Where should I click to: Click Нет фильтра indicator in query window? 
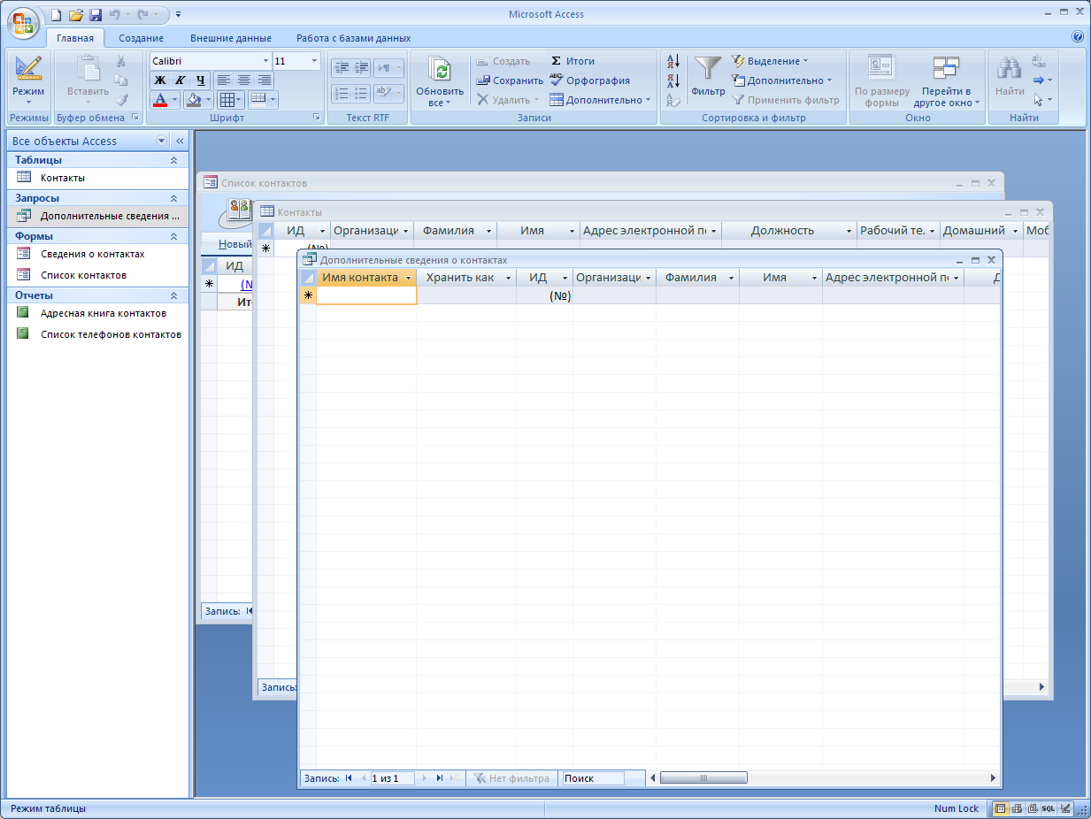[511, 778]
